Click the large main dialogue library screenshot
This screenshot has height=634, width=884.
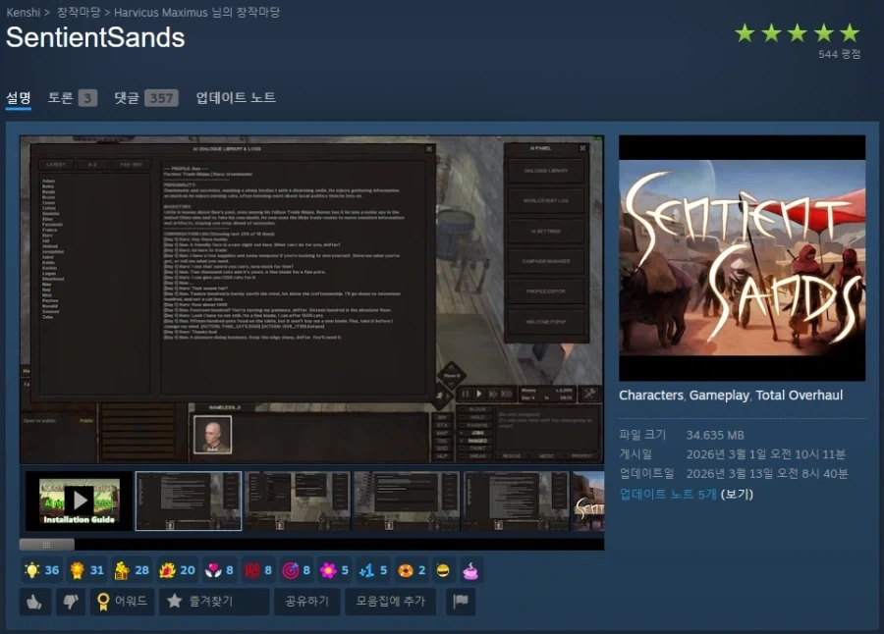[x=311, y=299]
